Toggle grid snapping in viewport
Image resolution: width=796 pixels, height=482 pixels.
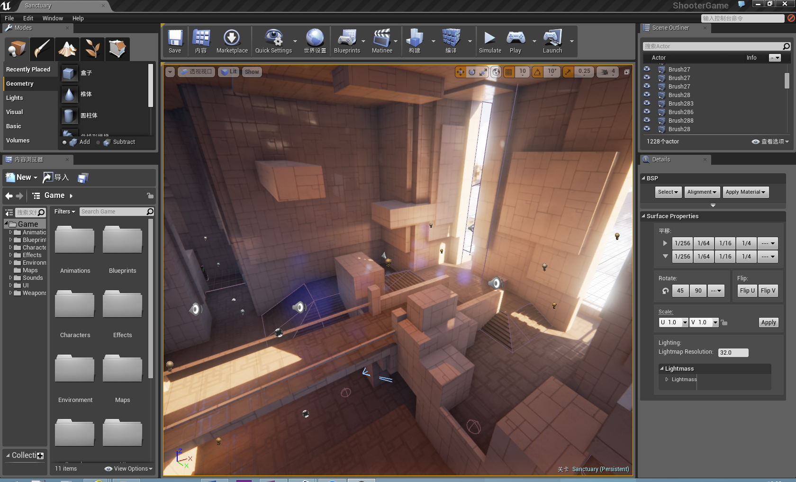pos(509,72)
